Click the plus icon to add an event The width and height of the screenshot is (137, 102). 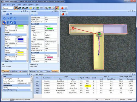[x=32, y=14]
